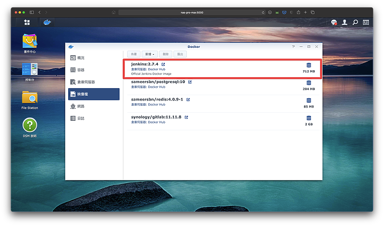This screenshot has width=384, height=226.
Task: Click the Docker whale logo in the window title bar
Action: [x=71, y=47]
